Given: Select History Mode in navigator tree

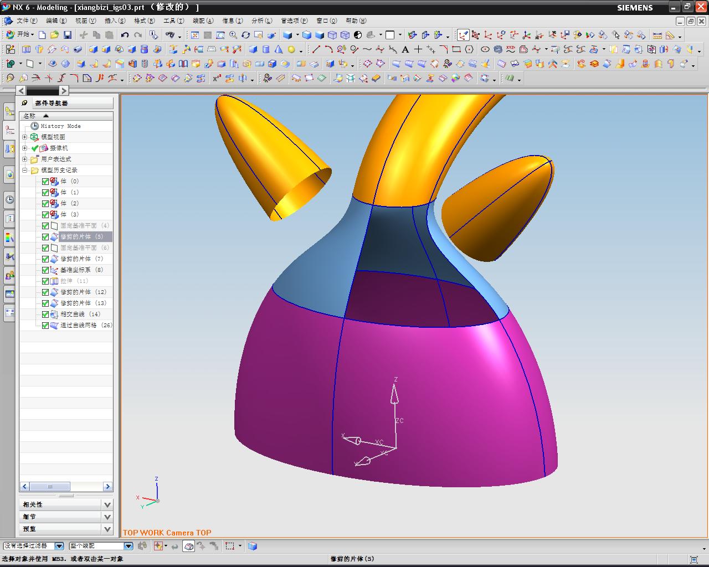Looking at the screenshot, I should click(60, 126).
